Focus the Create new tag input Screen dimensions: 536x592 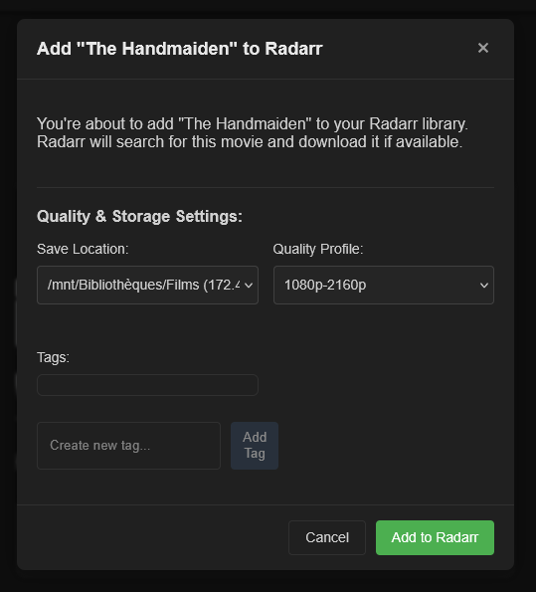pos(128,446)
